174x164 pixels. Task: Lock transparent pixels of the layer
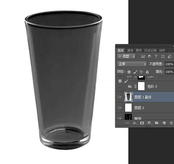click(129, 72)
